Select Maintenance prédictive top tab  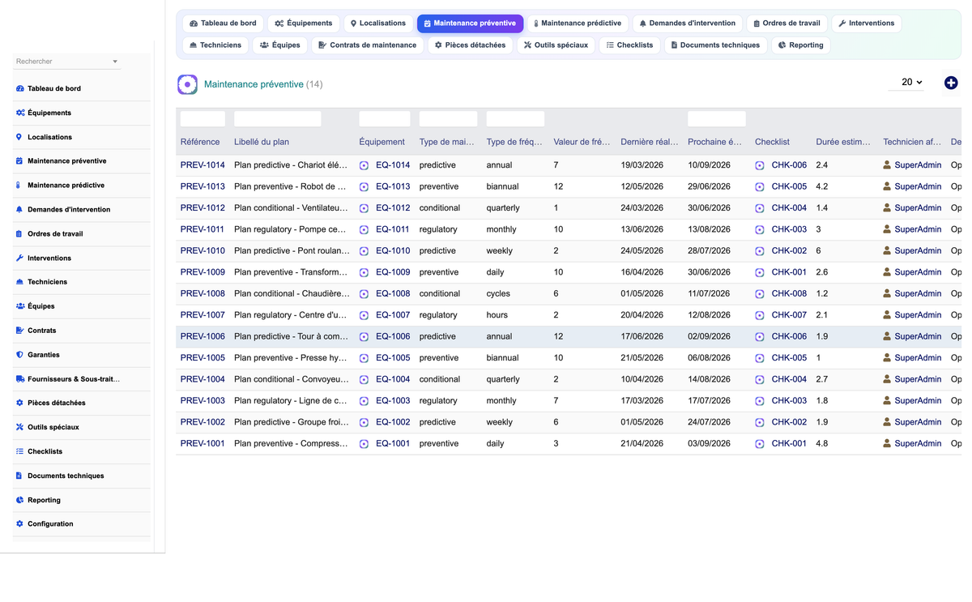578,23
